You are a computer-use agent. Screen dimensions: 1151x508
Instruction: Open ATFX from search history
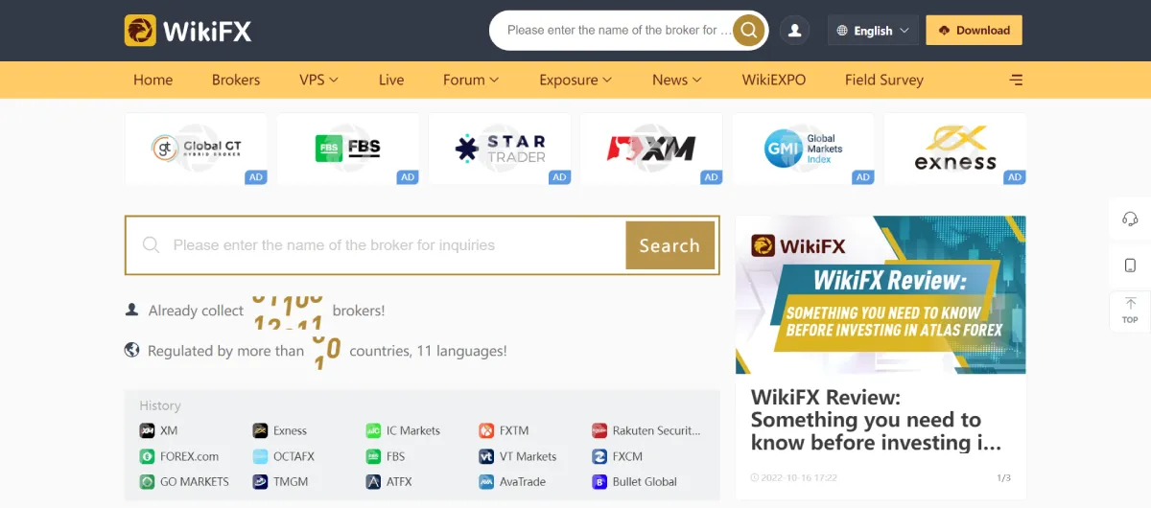coord(388,482)
